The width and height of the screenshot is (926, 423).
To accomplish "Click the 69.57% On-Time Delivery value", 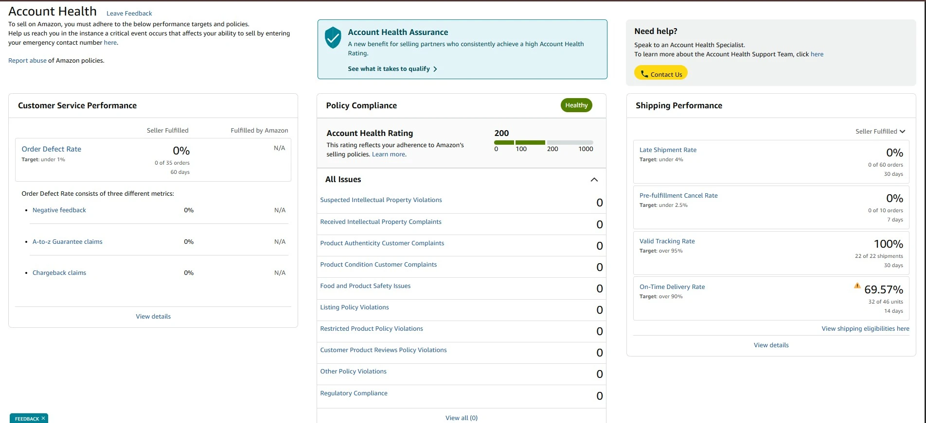I will [884, 290].
